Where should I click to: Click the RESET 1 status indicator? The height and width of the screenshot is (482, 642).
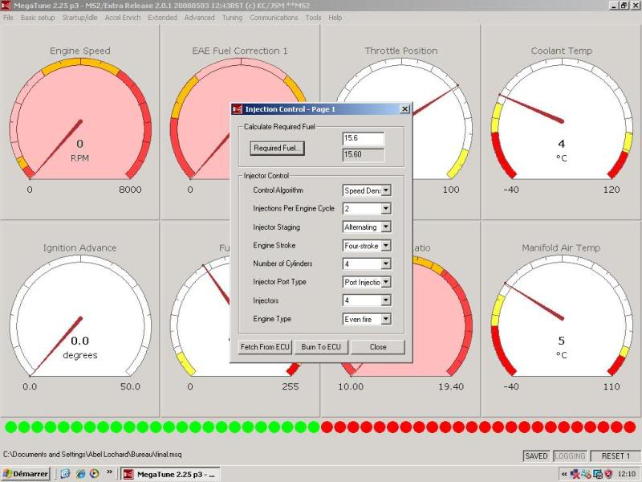[616, 455]
